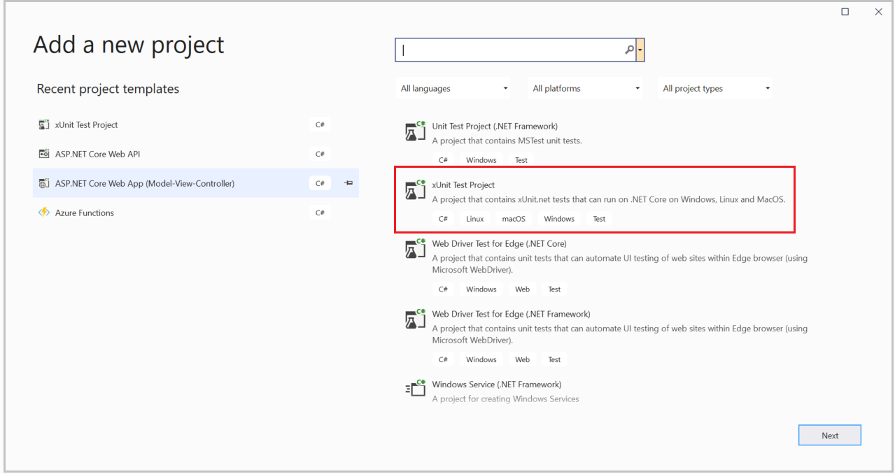Click the ASP.NET Core Web App MVC recent icon
This screenshot has height=474, width=895.
point(44,183)
